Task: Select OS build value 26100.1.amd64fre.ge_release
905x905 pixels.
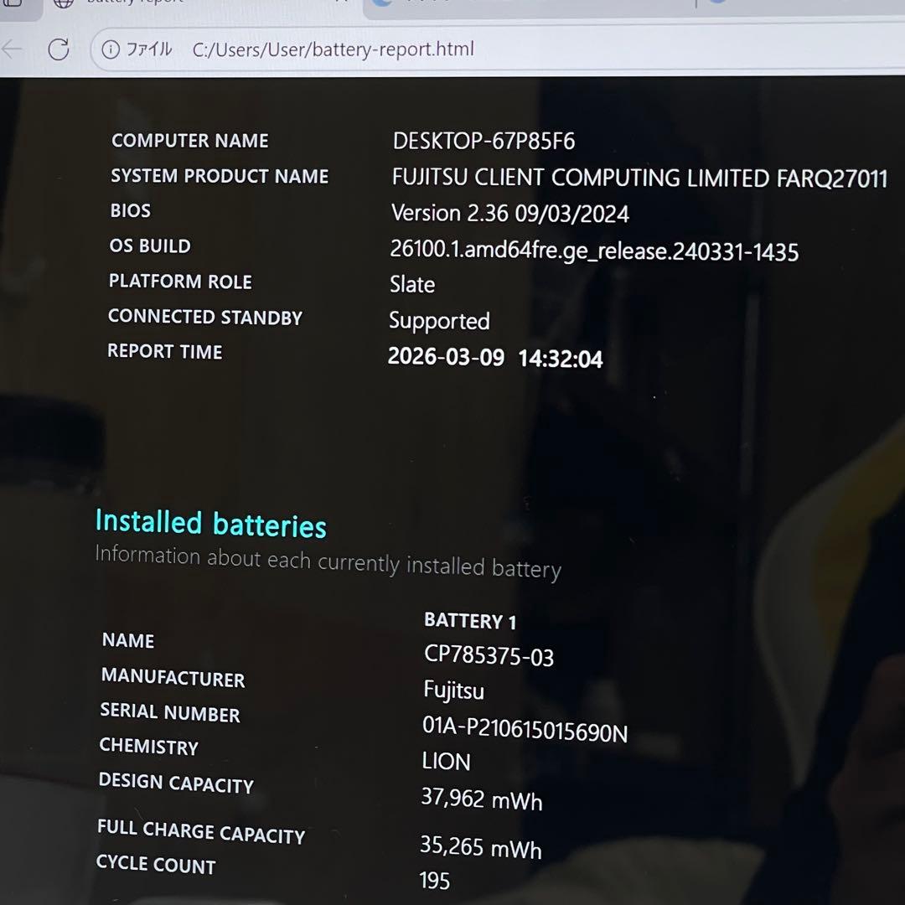Action: pyautogui.click(x=594, y=251)
